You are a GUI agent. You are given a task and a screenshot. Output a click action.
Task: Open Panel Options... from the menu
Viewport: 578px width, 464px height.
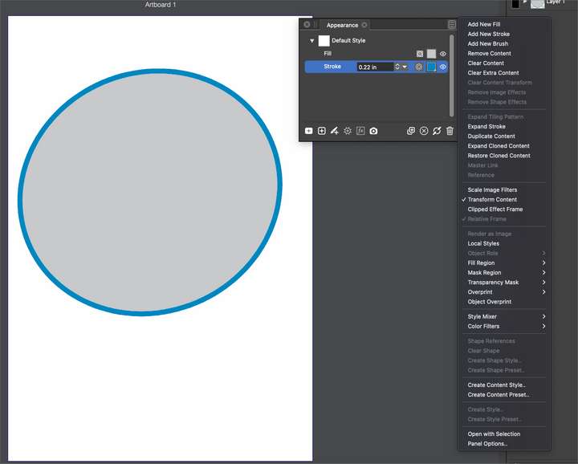coord(487,444)
